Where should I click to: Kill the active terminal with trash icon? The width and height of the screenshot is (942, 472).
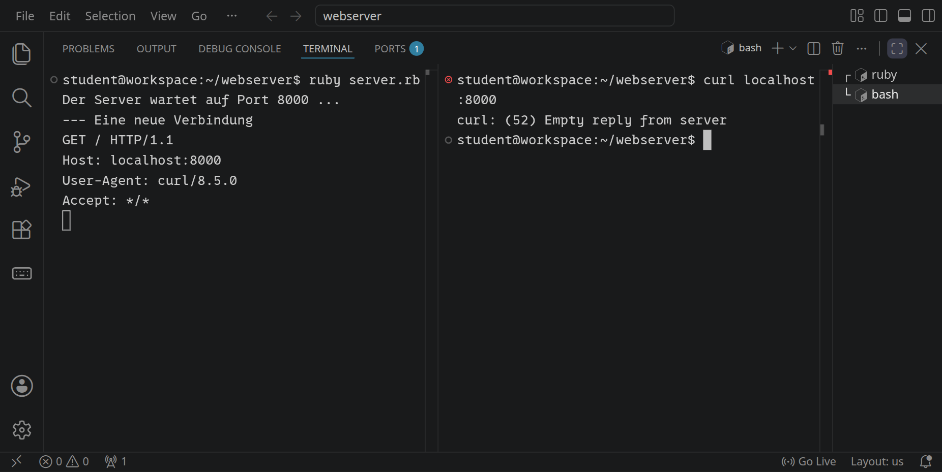[x=838, y=48]
